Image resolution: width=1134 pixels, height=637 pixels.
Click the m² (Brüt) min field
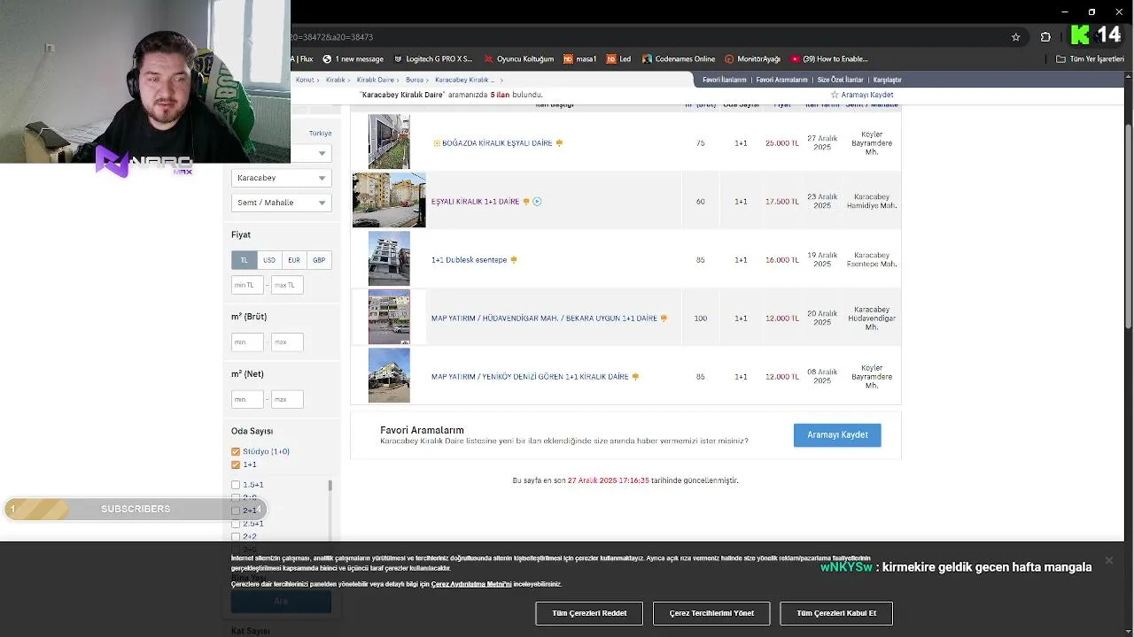(x=246, y=342)
